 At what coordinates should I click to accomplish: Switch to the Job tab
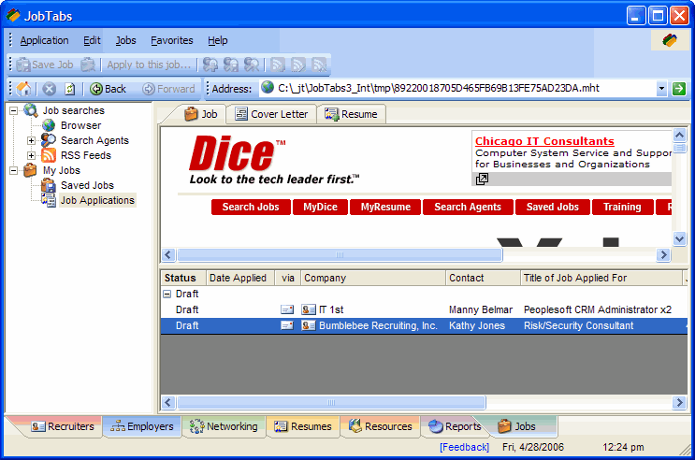point(201,114)
